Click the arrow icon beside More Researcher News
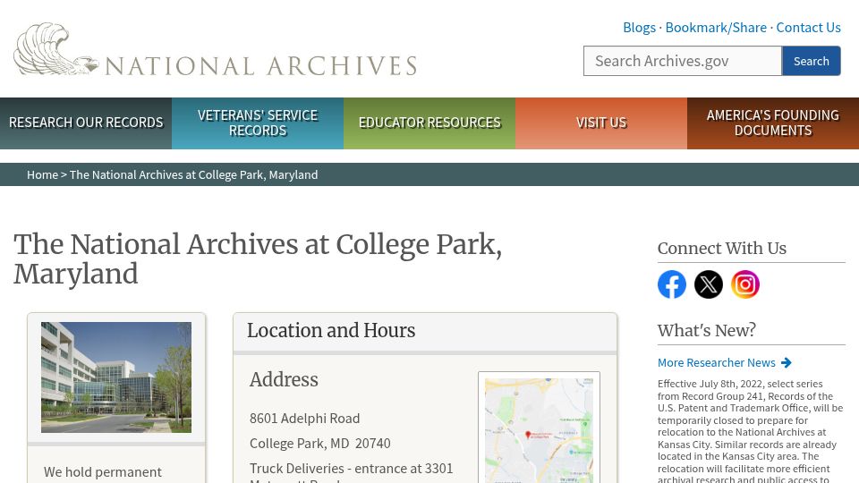This screenshot has height=483, width=859. [787, 362]
